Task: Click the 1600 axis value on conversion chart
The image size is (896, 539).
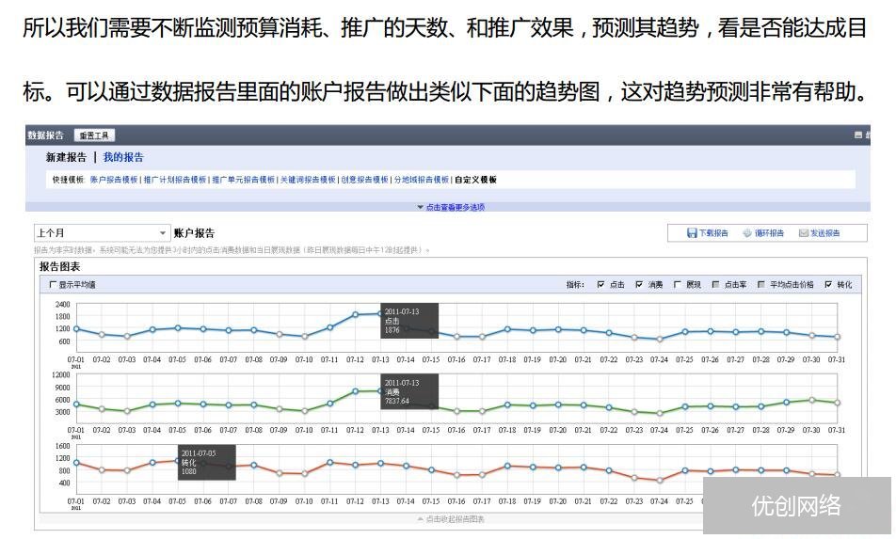Action: pyautogui.click(x=63, y=446)
